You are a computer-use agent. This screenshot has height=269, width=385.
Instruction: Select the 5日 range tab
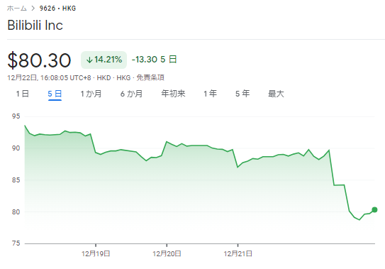55,94
